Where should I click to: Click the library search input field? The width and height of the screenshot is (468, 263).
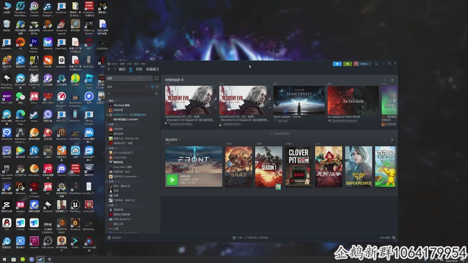(130, 94)
